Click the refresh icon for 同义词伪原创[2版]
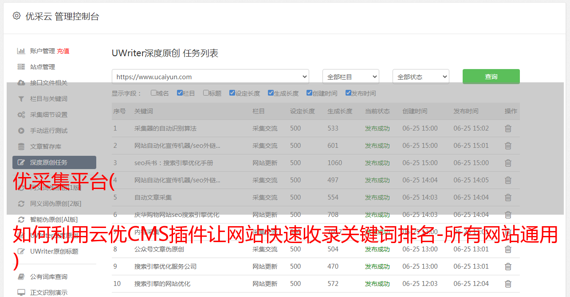This screenshot has height=297, width=570. (21, 204)
